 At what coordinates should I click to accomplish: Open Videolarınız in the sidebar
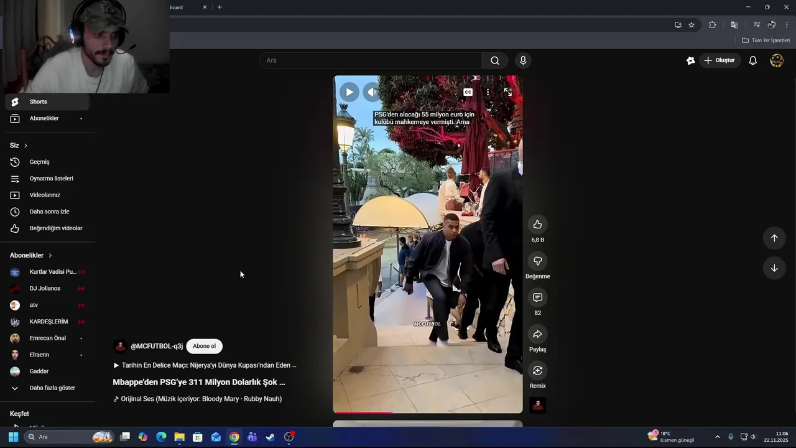(47, 195)
